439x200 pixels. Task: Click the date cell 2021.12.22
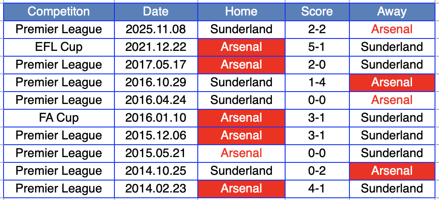point(156,47)
